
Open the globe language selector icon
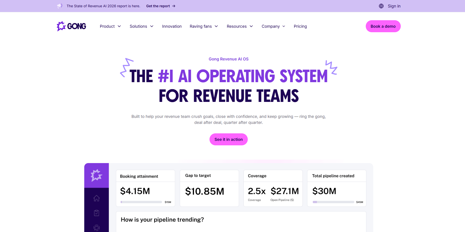point(381,6)
